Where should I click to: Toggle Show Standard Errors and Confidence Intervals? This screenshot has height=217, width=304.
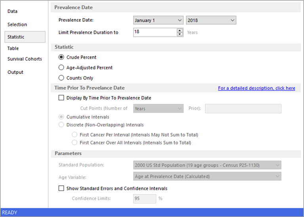61,189
